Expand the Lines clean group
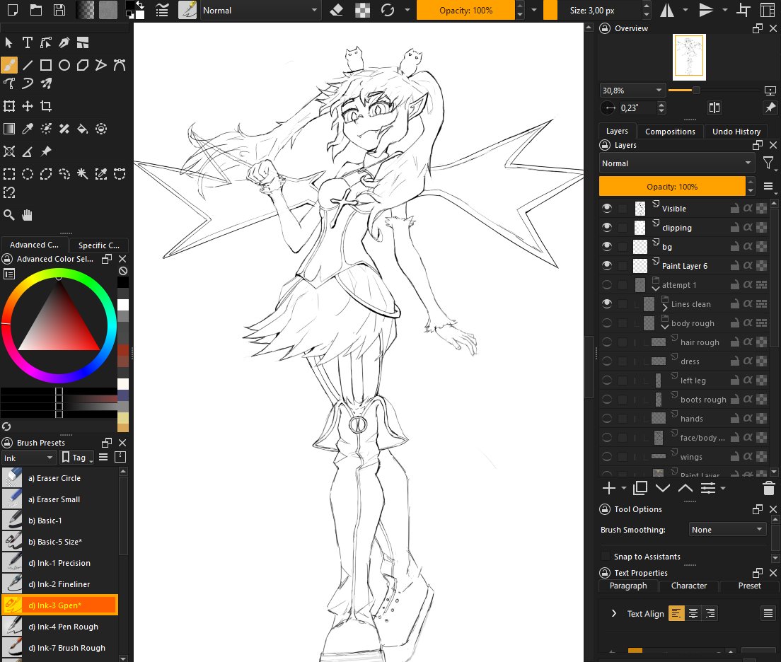The width and height of the screenshot is (781, 662). click(x=664, y=308)
